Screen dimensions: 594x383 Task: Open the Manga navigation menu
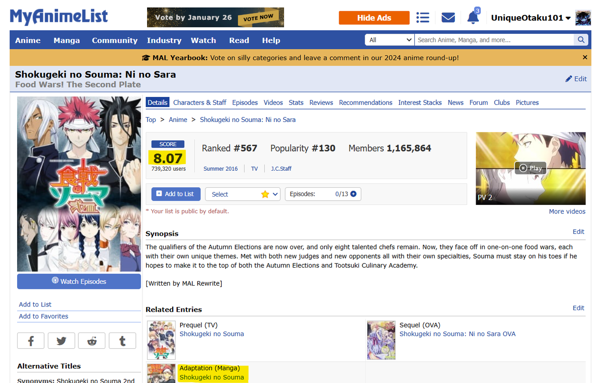(x=66, y=40)
